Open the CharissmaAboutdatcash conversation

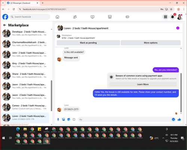[x=25, y=44]
